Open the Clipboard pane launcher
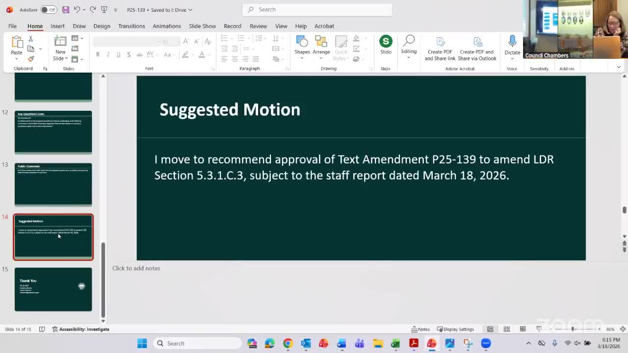 pos(45,69)
